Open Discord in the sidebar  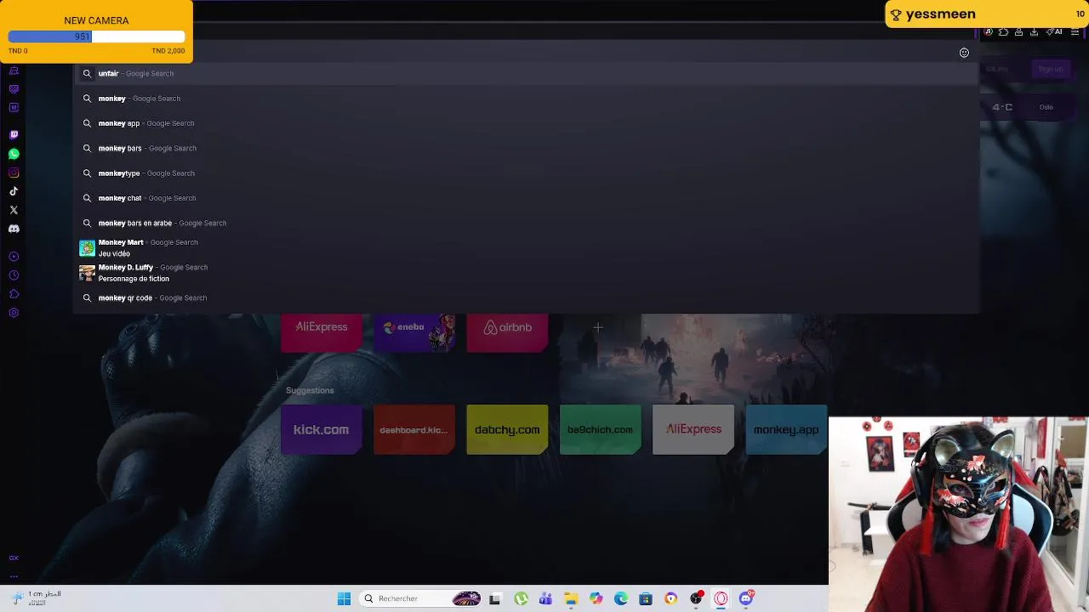pyautogui.click(x=14, y=229)
